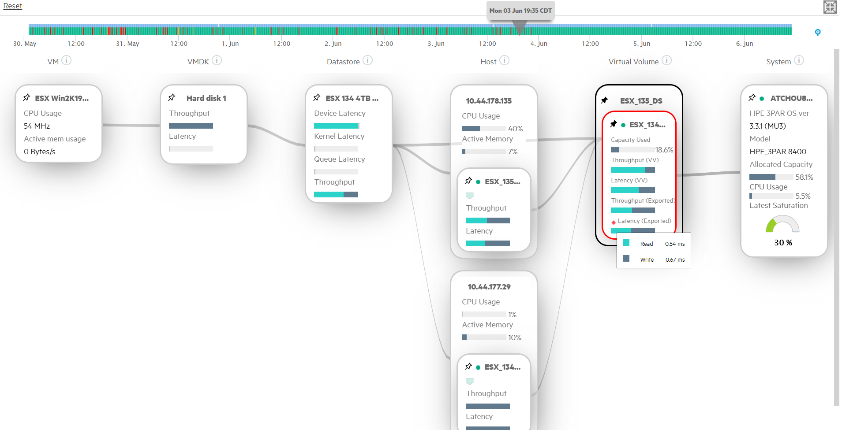Click the 5.5% system CPU Usage bar
The width and height of the screenshot is (842, 441).
tap(771, 196)
